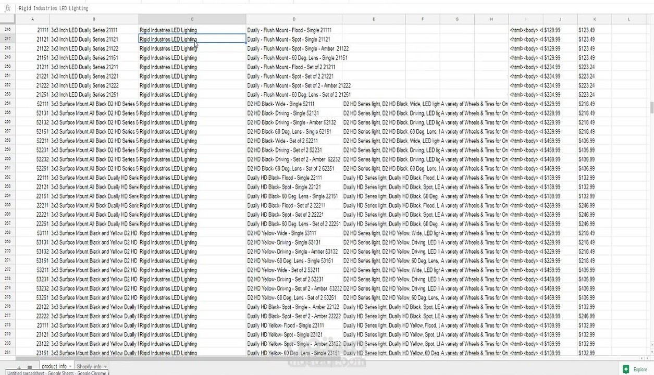Screen dimensions: 654x375
Task: Select column G header
Action: (x=457, y=19)
